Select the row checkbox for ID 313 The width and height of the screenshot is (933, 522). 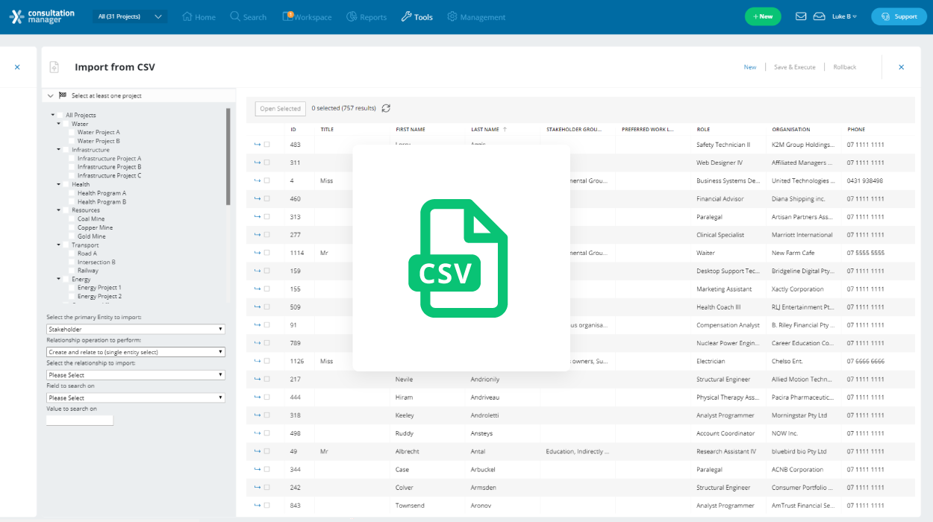(266, 217)
